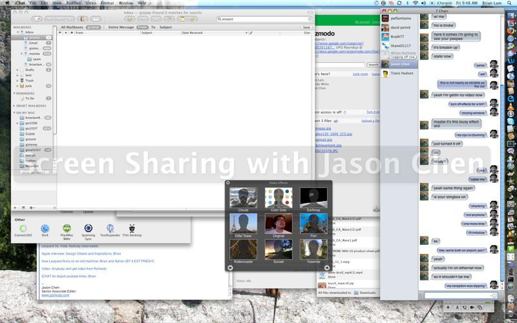This screenshot has height=323, width=517.
Task: Filter search by From field
Action: coord(142,27)
